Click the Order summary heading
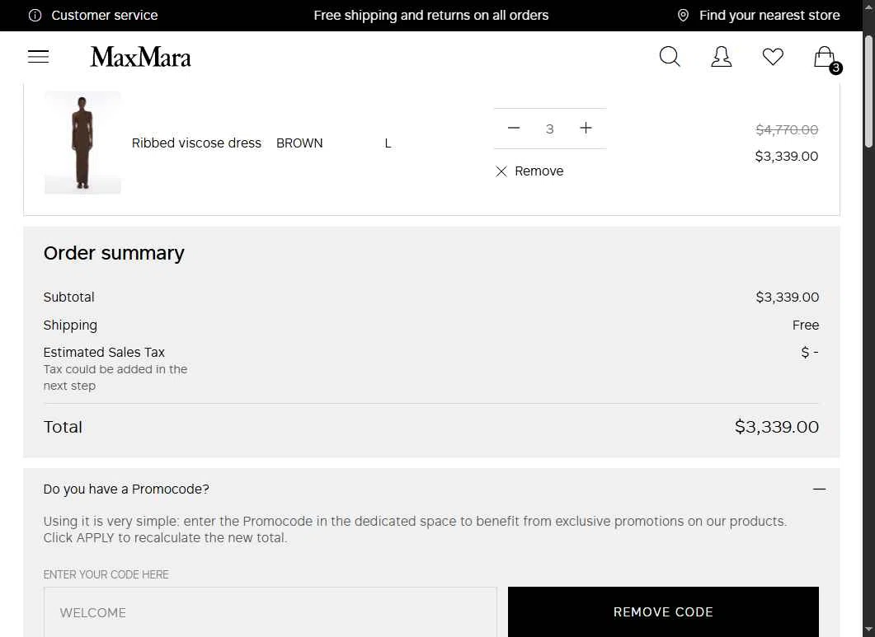The width and height of the screenshot is (875, 637). click(114, 253)
